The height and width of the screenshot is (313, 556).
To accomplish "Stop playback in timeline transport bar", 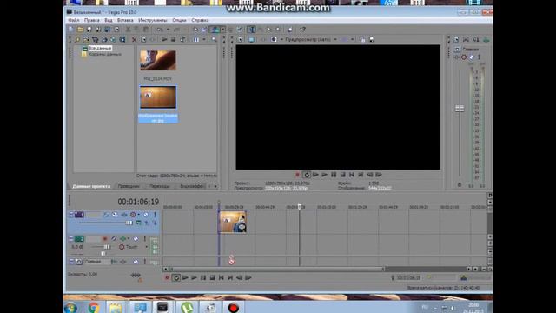I will coord(212,278).
